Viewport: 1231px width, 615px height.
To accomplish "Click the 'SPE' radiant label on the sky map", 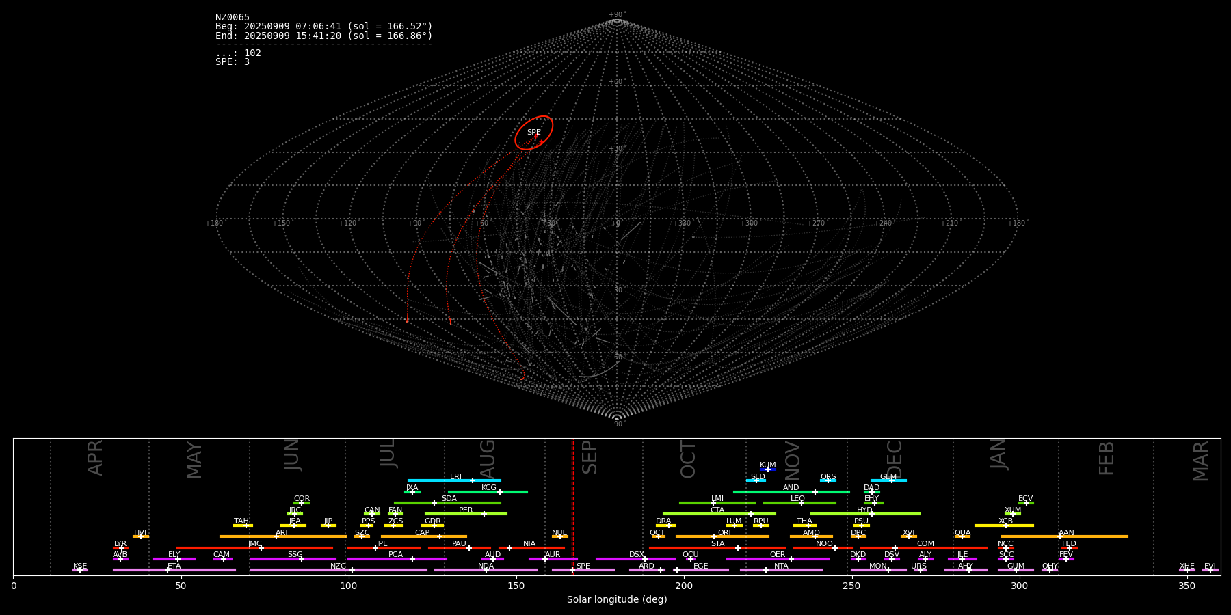I will [x=534, y=133].
